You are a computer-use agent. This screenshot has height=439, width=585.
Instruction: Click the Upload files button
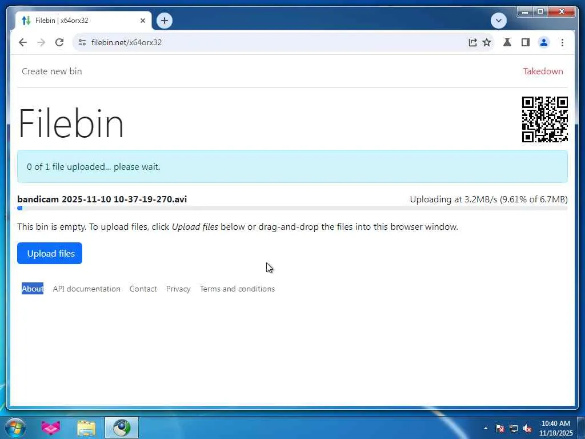coord(50,253)
